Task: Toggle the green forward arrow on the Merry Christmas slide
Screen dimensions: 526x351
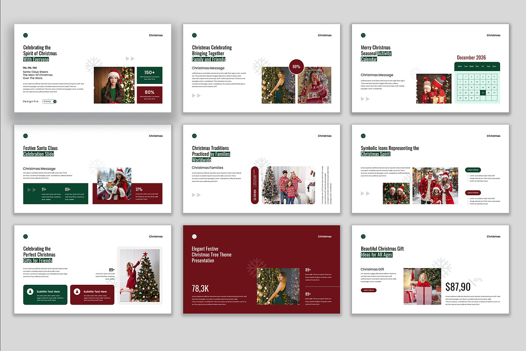Action: [x=362, y=98]
